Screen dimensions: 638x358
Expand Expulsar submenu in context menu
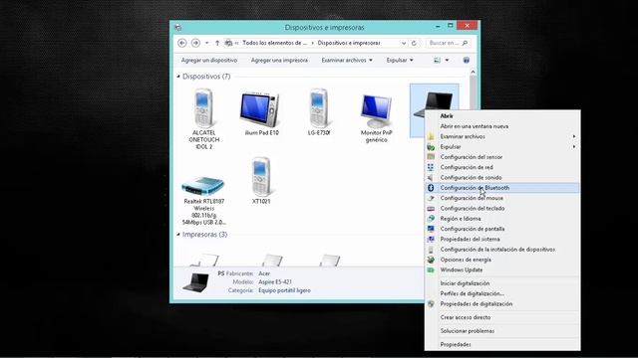pos(574,146)
